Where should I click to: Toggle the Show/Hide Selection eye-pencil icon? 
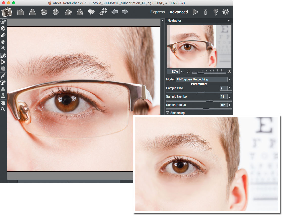pos(91,12)
